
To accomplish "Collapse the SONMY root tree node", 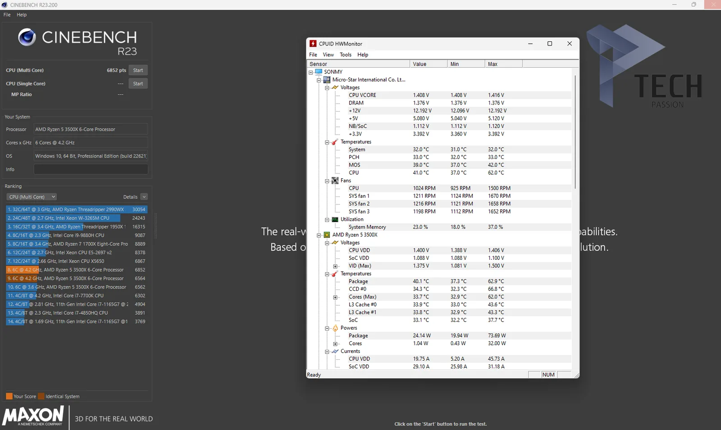I will coord(310,72).
